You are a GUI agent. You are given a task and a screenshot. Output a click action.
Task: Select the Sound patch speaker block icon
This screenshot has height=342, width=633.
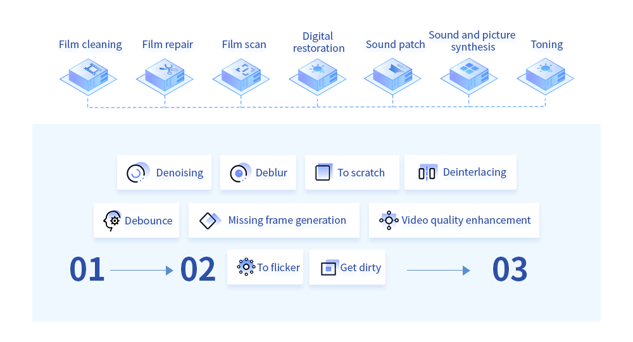coord(392,75)
